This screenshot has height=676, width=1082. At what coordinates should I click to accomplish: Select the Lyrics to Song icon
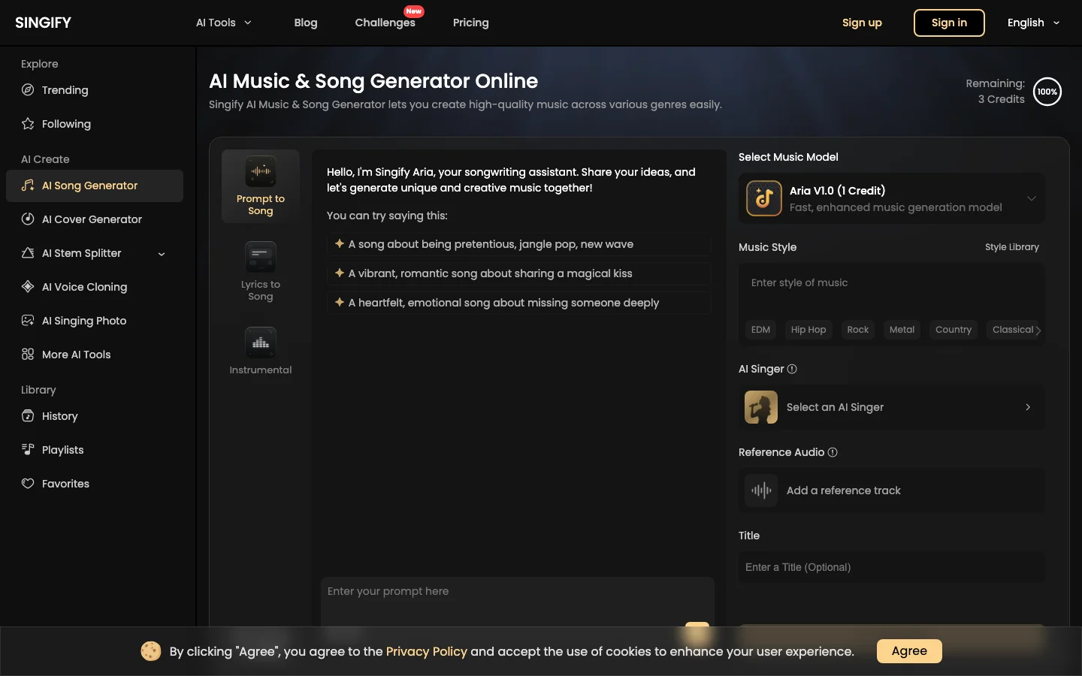tap(261, 257)
